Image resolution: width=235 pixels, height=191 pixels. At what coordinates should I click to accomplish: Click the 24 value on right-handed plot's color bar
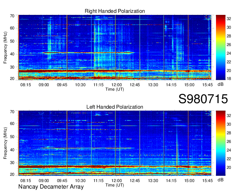[229, 53]
